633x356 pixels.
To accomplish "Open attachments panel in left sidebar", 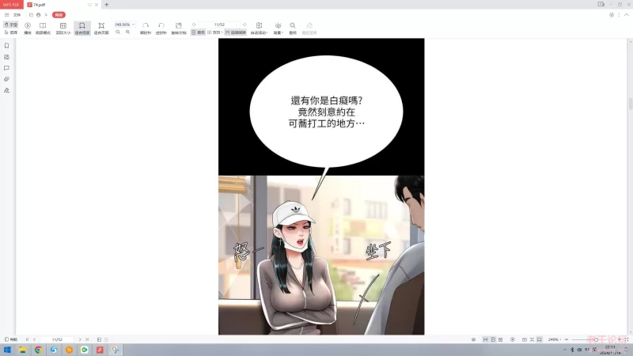I will [6, 79].
